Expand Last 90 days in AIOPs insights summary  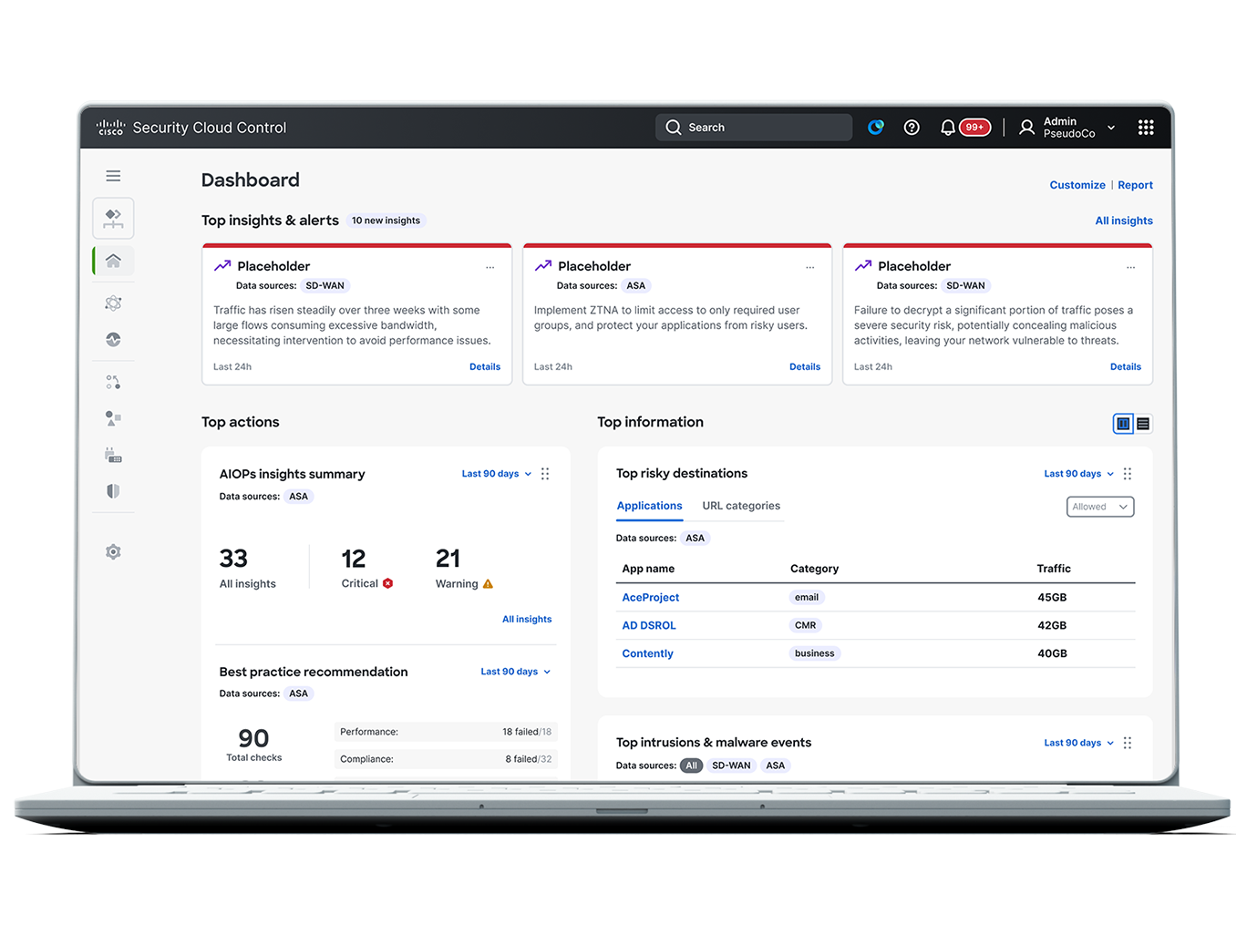[495, 473]
